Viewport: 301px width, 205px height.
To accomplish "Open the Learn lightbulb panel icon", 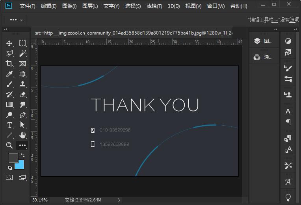I will pyautogui.click(x=288, y=198).
